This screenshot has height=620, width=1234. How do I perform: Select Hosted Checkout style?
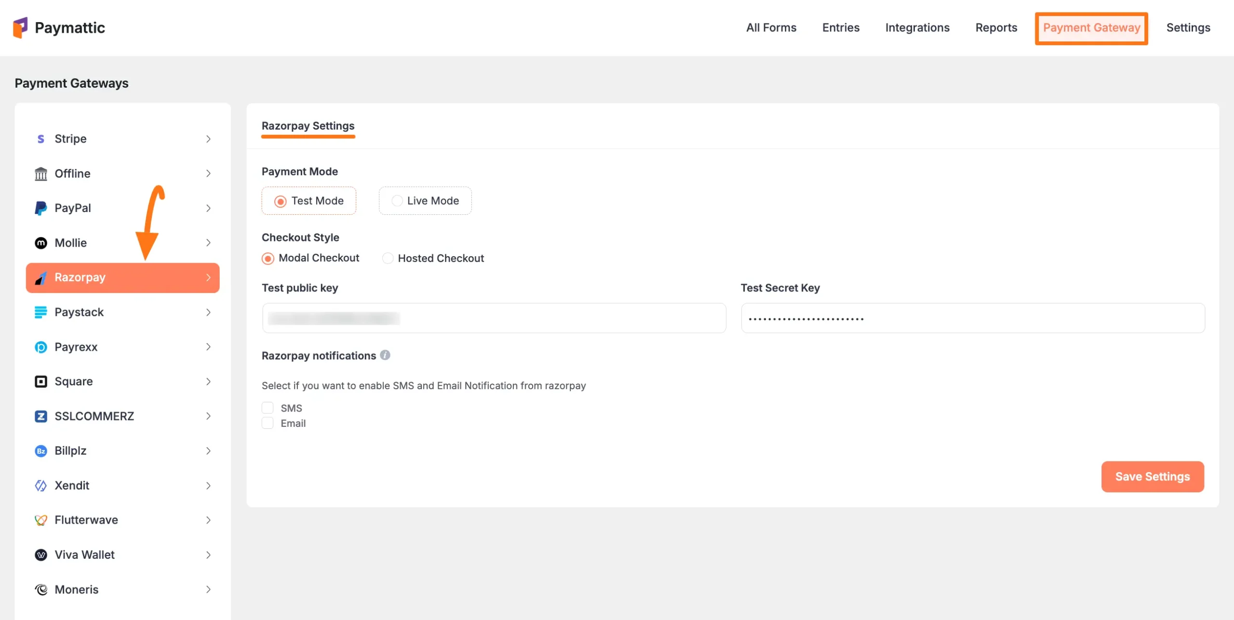pyautogui.click(x=388, y=258)
